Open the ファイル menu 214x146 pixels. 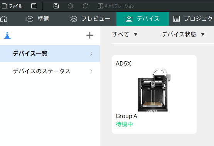[12, 6]
